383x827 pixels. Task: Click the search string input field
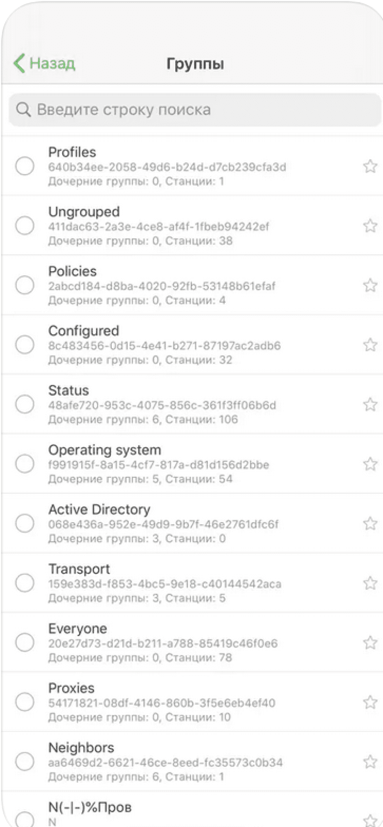(204, 109)
